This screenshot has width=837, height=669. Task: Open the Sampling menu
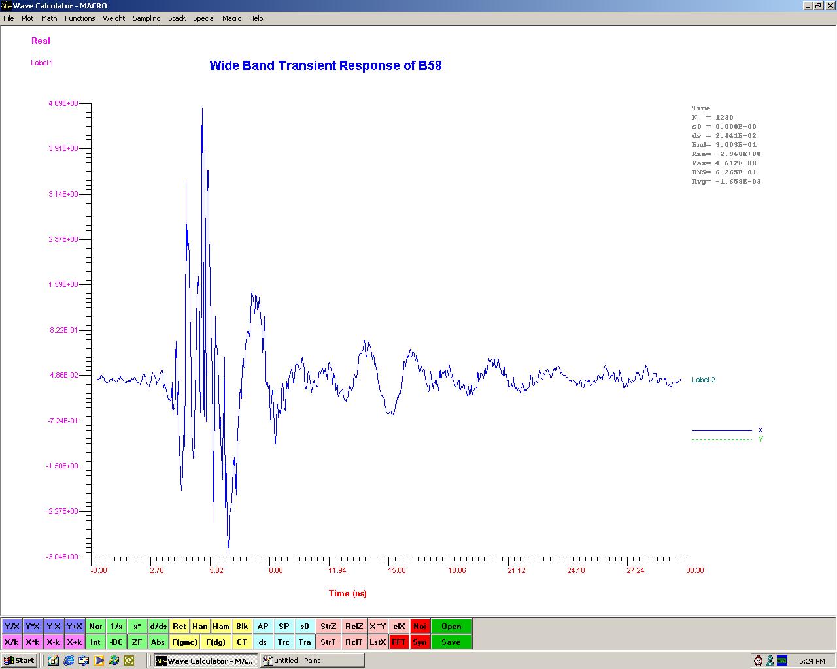click(x=146, y=18)
